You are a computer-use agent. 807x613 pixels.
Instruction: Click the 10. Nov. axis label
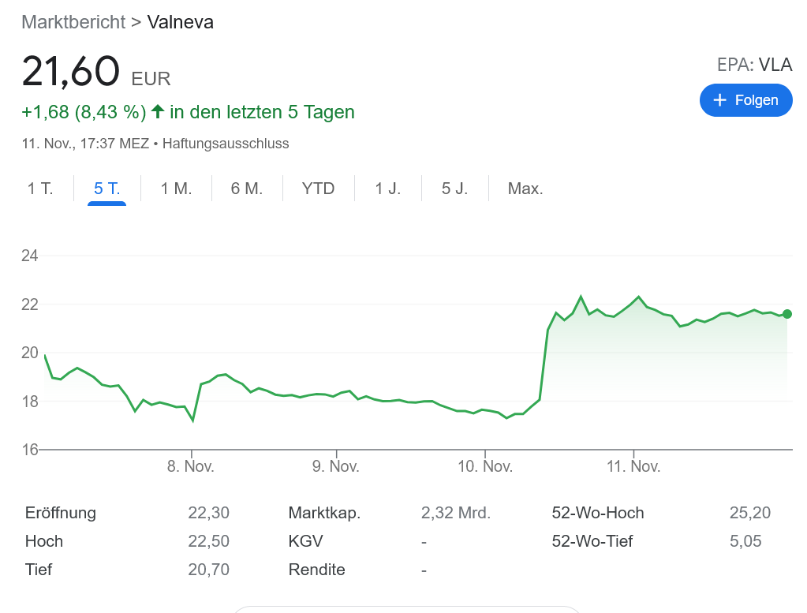click(485, 466)
